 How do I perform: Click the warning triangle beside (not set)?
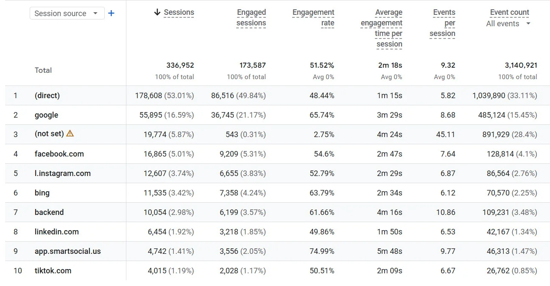tap(70, 134)
